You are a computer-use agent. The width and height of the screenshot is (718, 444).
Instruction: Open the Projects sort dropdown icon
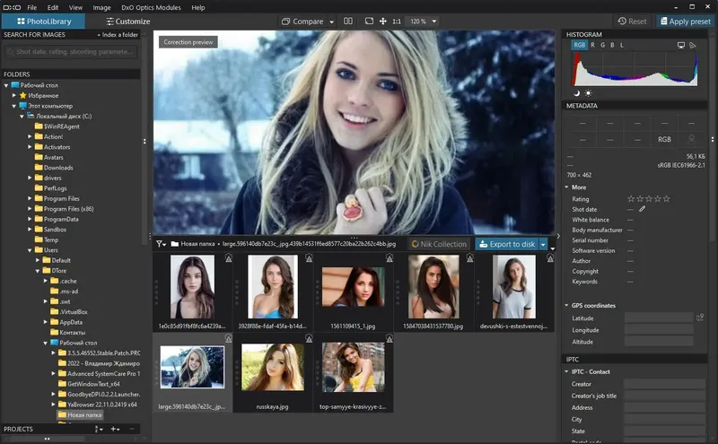point(99,429)
